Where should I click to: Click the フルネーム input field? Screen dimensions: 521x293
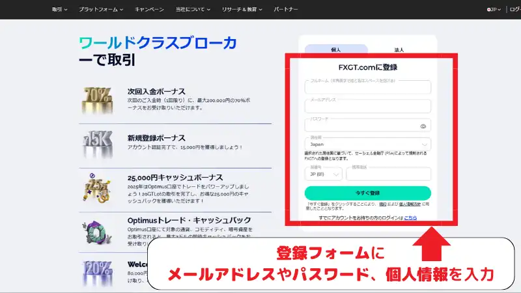(x=367, y=87)
